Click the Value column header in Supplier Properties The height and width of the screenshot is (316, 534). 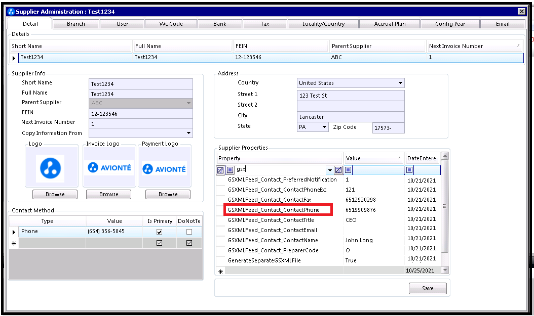click(x=373, y=158)
